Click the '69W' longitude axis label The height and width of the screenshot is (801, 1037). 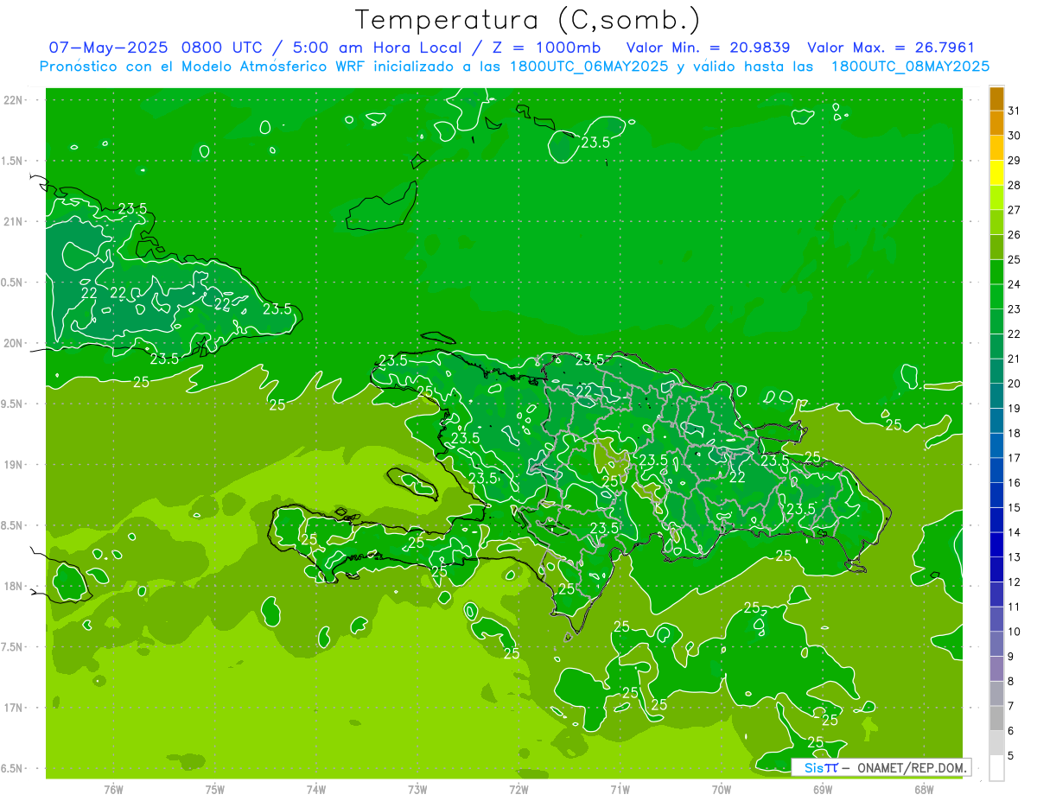click(x=823, y=790)
